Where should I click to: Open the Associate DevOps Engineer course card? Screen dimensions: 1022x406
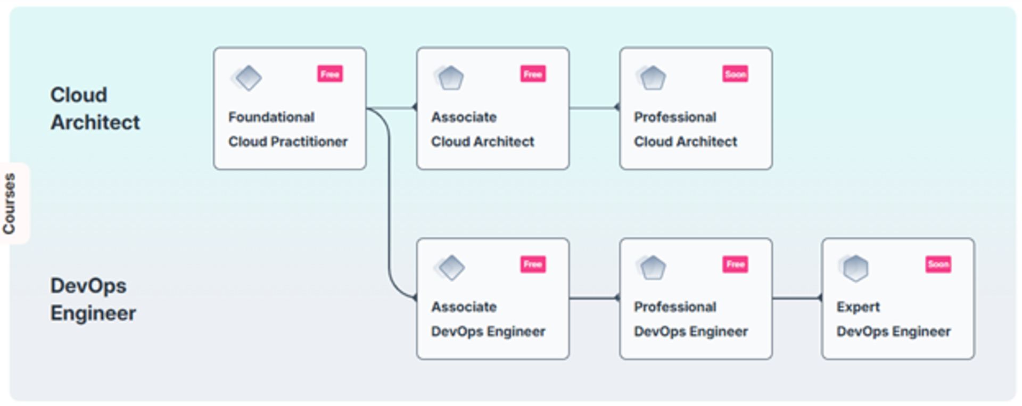coord(493,299)
